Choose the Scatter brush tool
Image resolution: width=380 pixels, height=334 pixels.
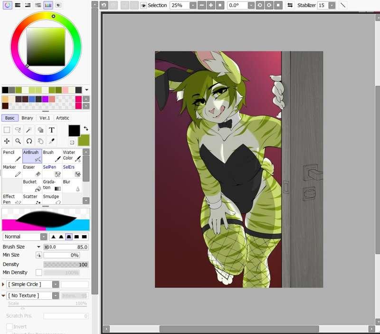[32, 199]
